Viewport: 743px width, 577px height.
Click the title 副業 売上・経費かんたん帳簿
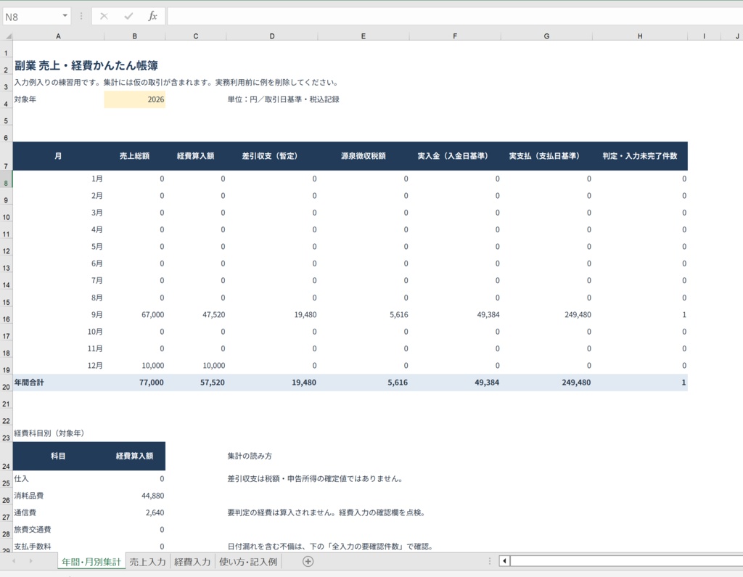pos(86,65)
